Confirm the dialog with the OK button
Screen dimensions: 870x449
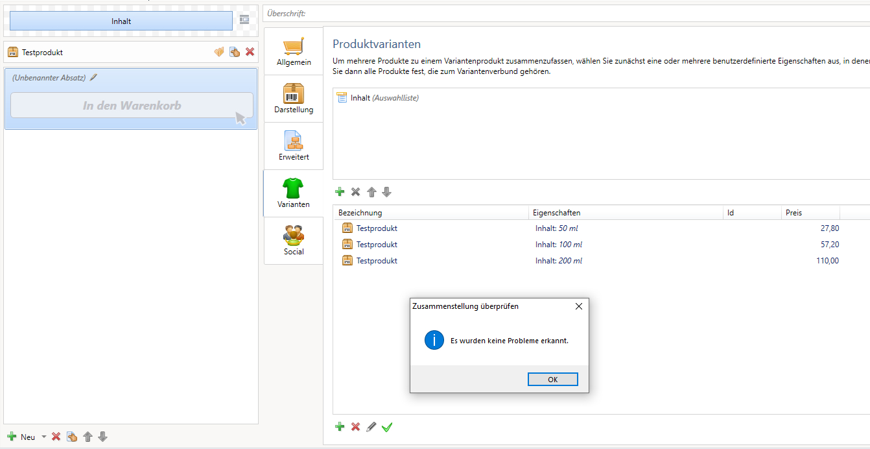click(552, 380)
